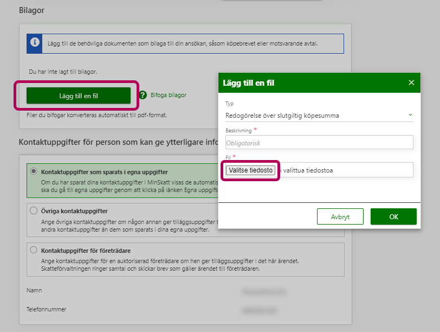The height and width of the screenshot is (332, 440).
Task: Confirm the dialog with OK
Action: 393,216
